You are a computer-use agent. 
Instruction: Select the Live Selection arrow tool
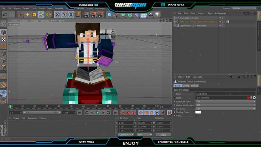pos(20,15)
